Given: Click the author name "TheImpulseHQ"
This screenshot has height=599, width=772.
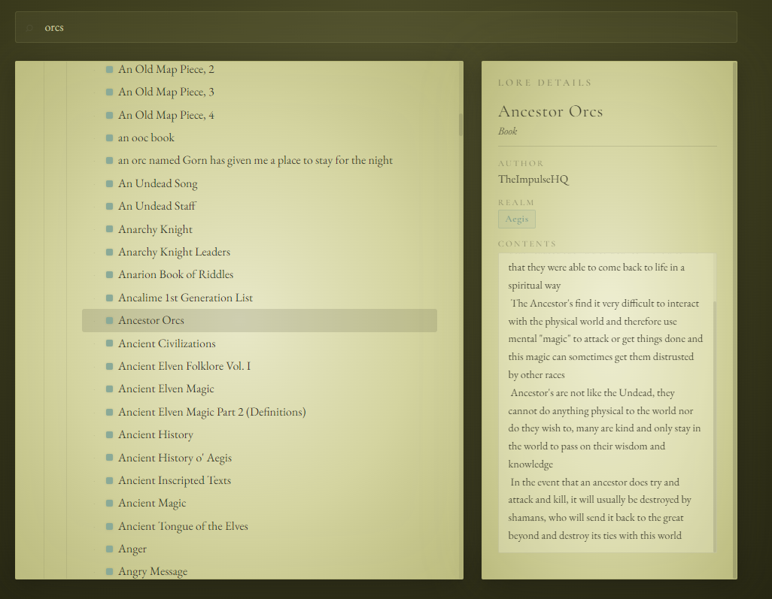Looking at the screenshot, I should (x=533, y=180).
